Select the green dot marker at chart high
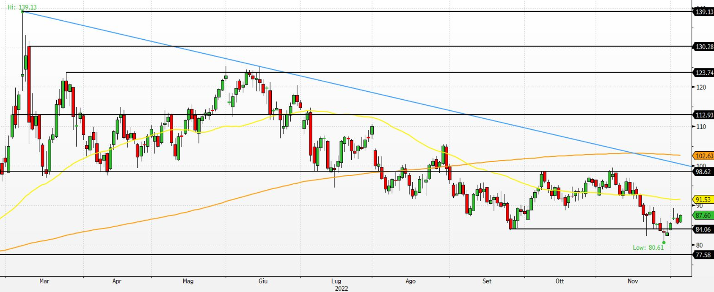The width and height of the screenshot is (714, 292). tap(22, 12)
